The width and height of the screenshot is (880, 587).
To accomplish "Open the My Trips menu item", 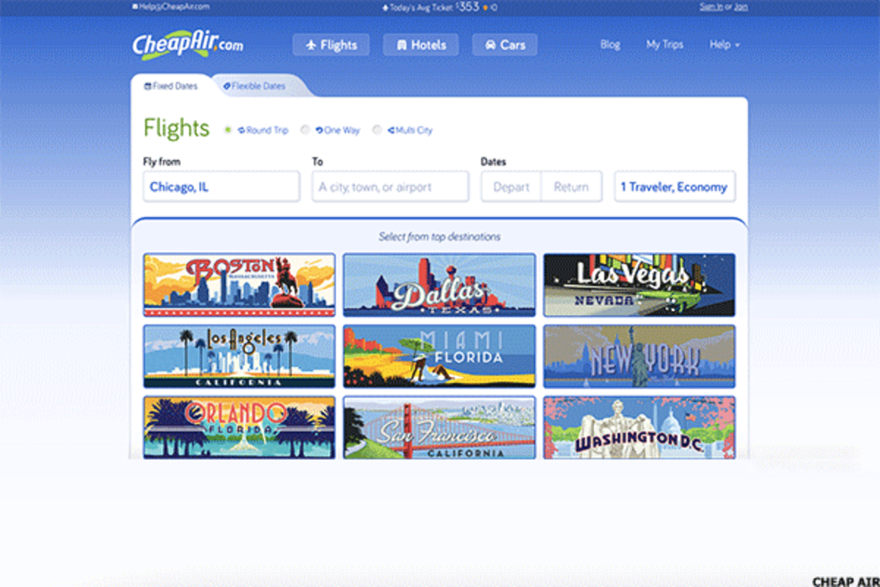I will (x=664, y=45).
